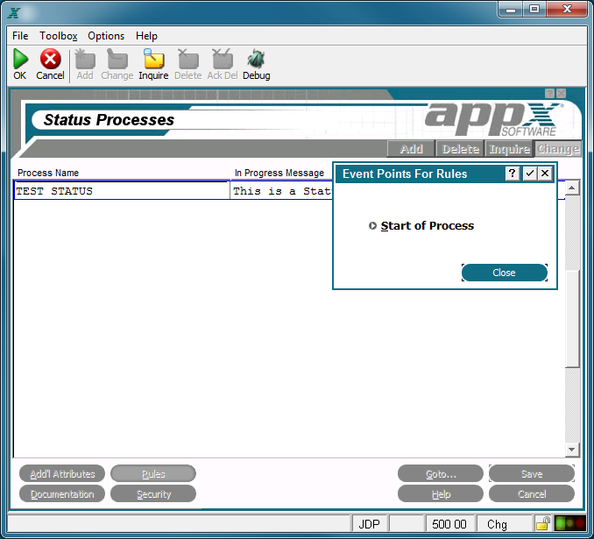594x539 pixels.
Task: Click the Process Name column header
Action: tap(48, 173)
